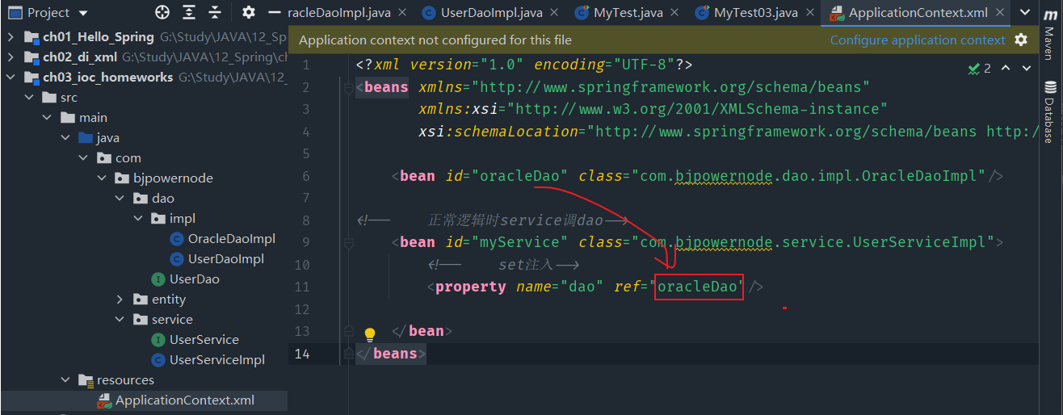Close the UserDaoImpl.java editor tab

(x=553, y=13)
